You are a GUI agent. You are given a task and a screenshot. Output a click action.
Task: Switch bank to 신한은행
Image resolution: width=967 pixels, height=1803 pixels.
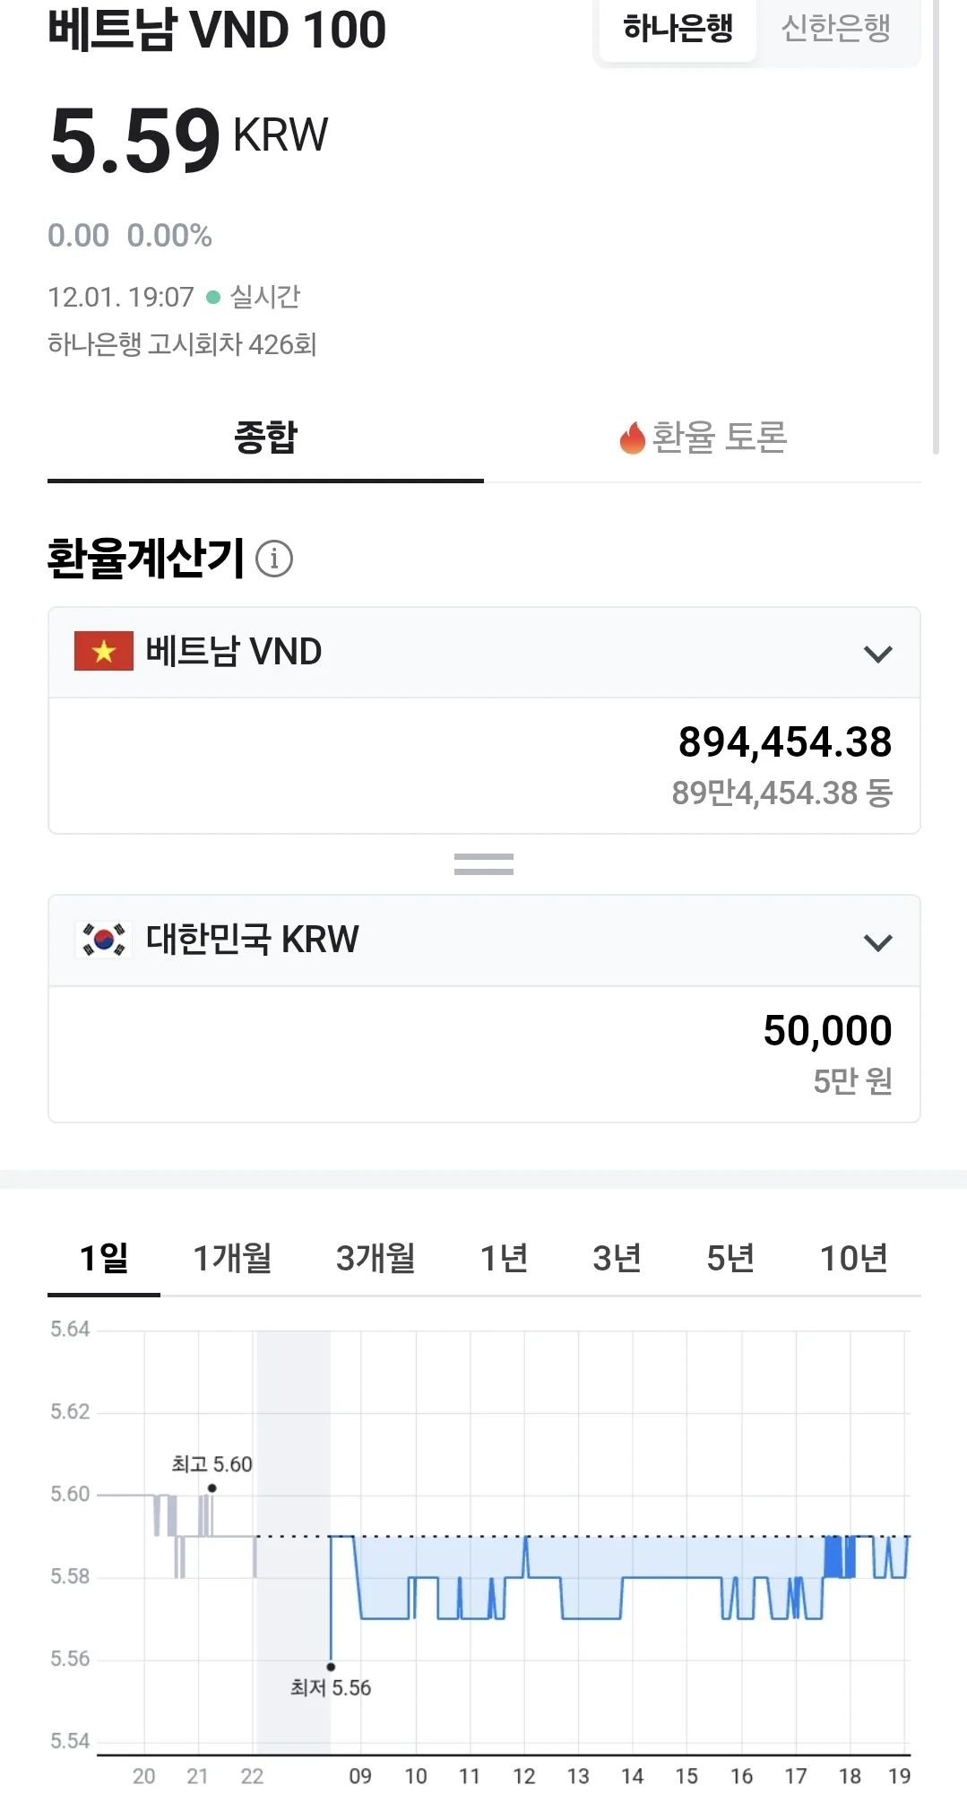(836, 30)
